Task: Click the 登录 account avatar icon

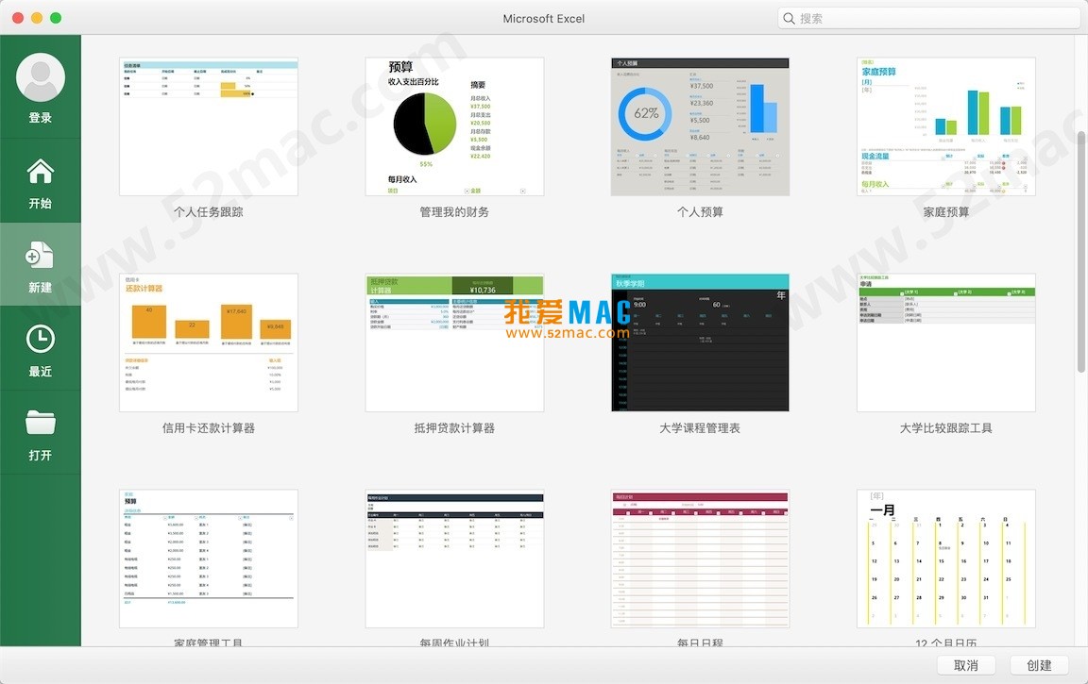Action: click(x=41, y=77)
